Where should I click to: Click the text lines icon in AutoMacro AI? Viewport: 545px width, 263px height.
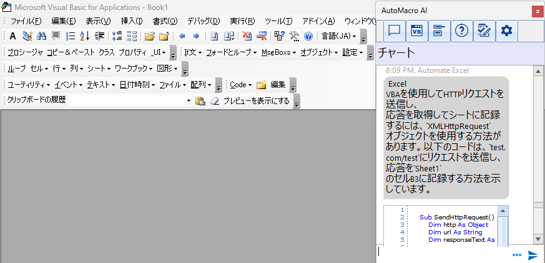point(439,31)
